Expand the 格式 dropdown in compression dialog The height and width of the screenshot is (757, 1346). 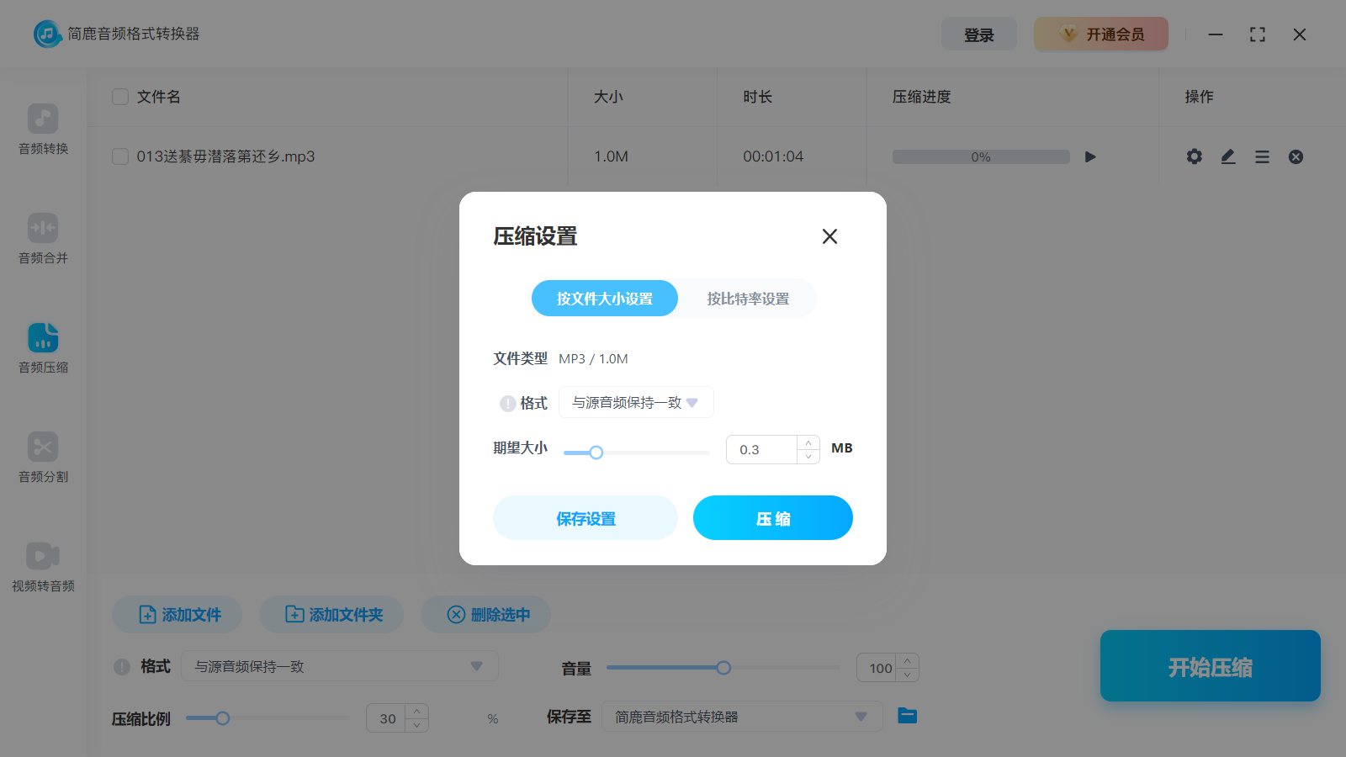click(636, 403)
